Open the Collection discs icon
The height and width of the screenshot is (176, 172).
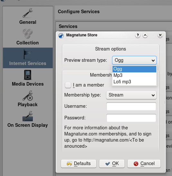pos(28,34)
